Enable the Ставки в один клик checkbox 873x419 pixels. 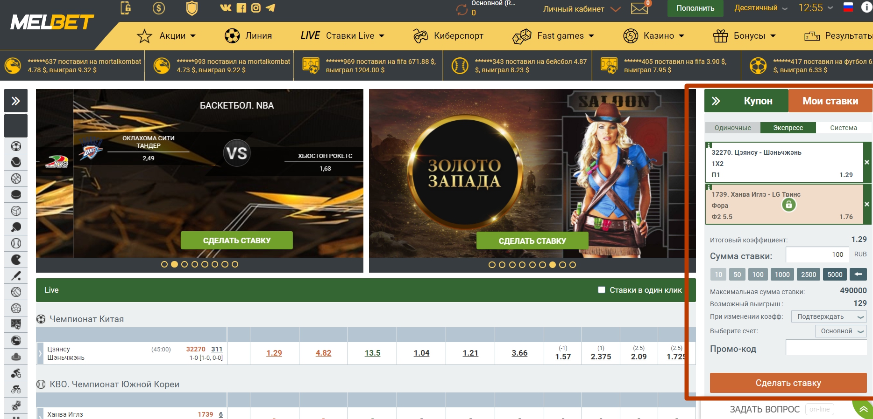602,290
